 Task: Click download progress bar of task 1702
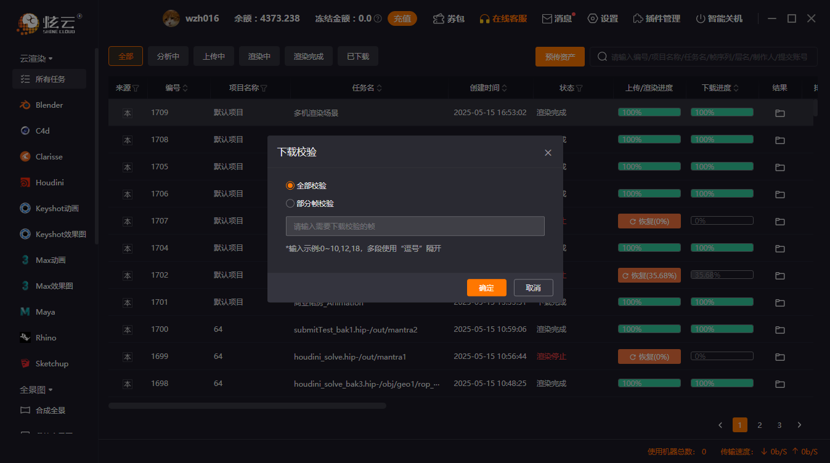coord(722,275)
